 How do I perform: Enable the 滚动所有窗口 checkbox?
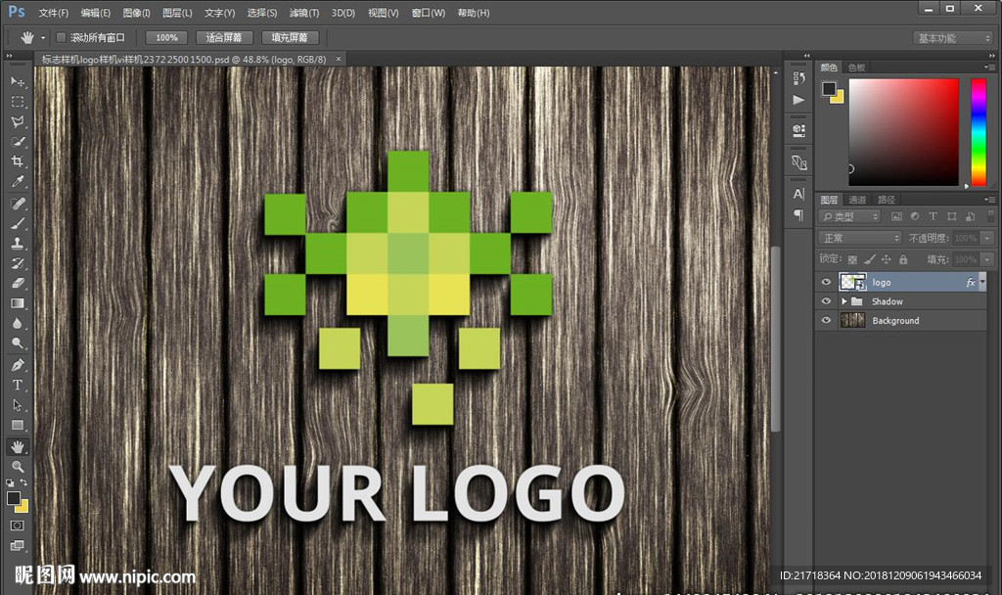[61, 37]
